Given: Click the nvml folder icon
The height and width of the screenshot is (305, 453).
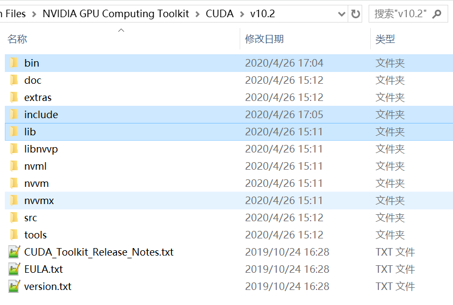Looking at the screenshot, I should tap(14, 166).
